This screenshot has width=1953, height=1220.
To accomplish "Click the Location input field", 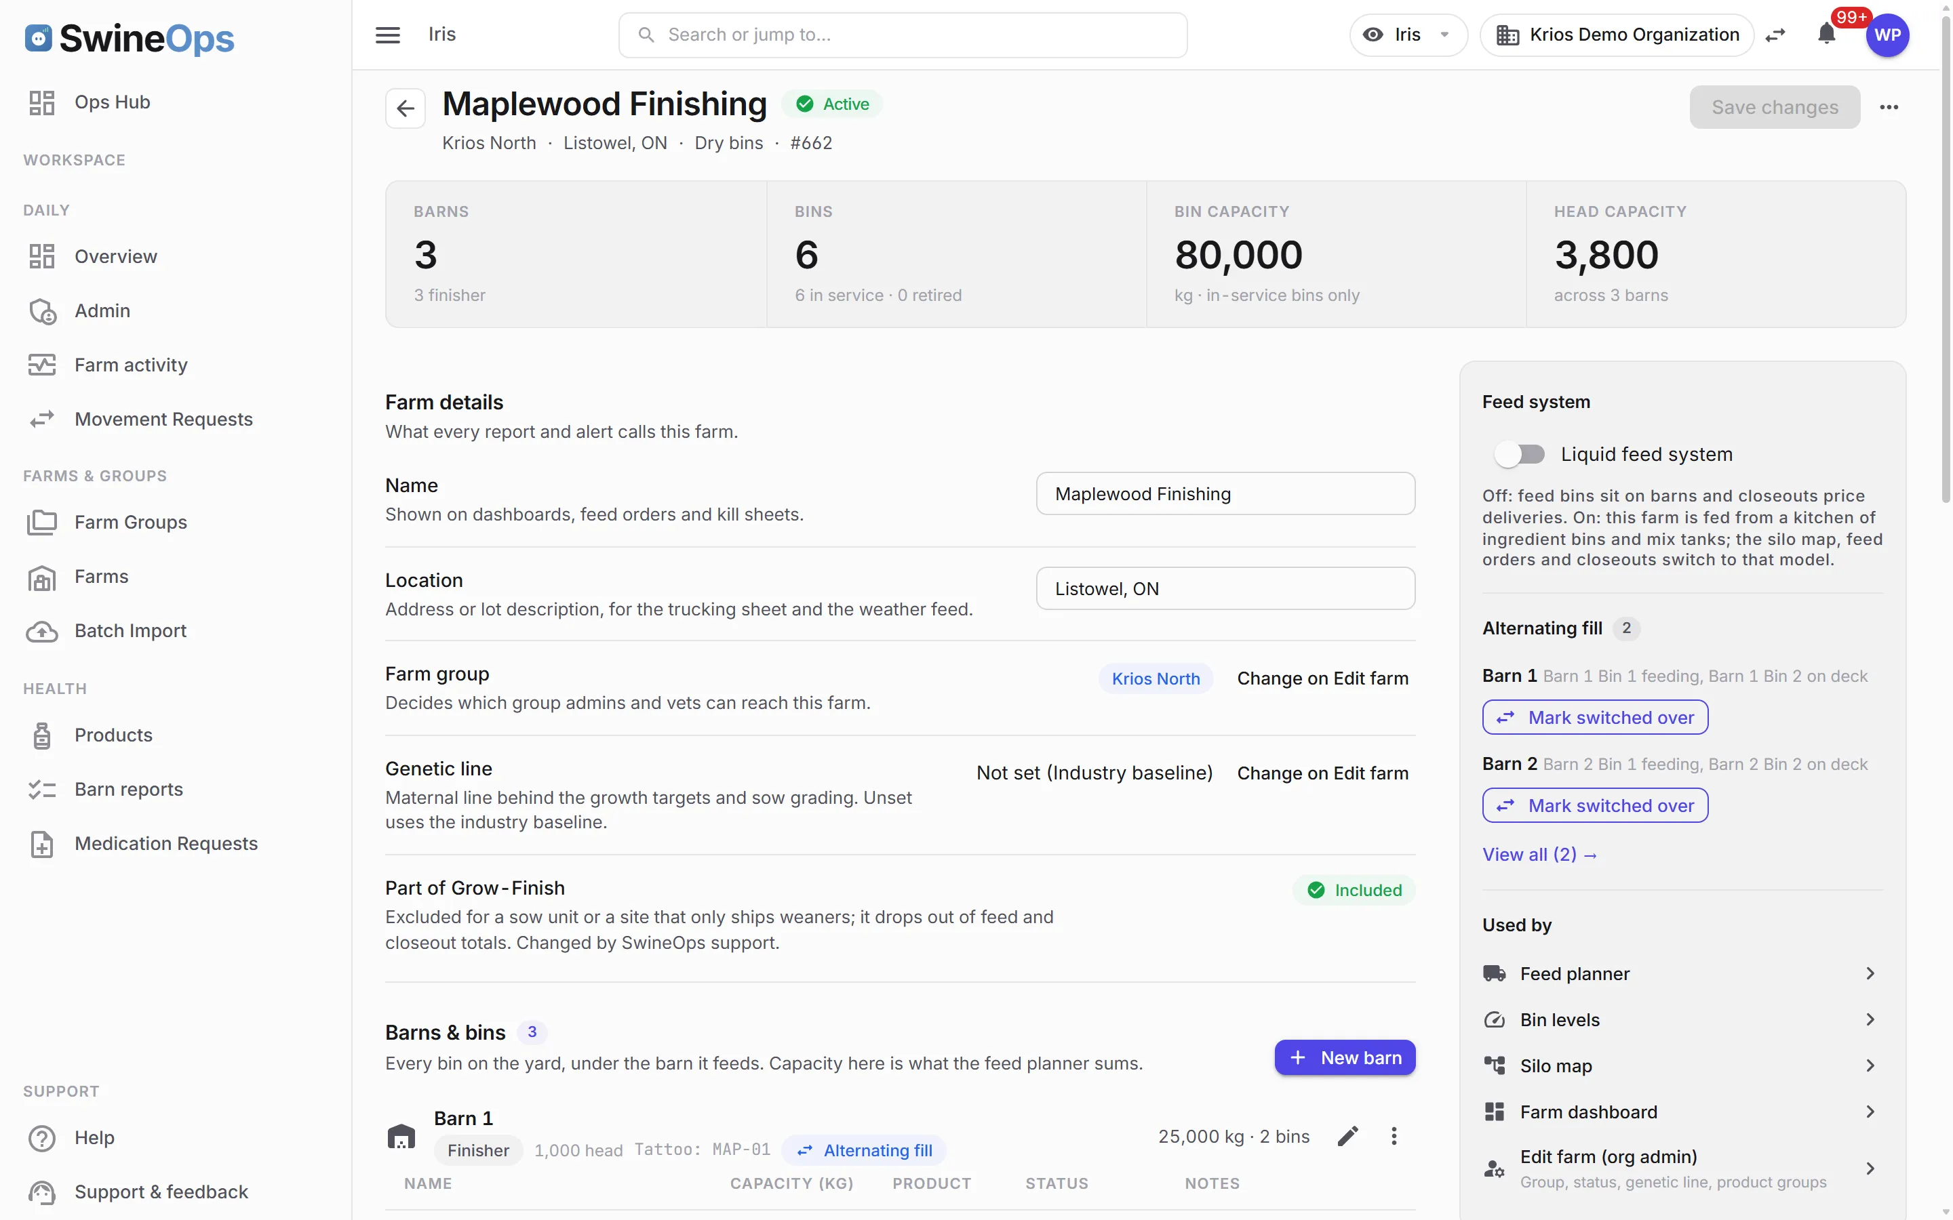I will [x=1225, y=588].
